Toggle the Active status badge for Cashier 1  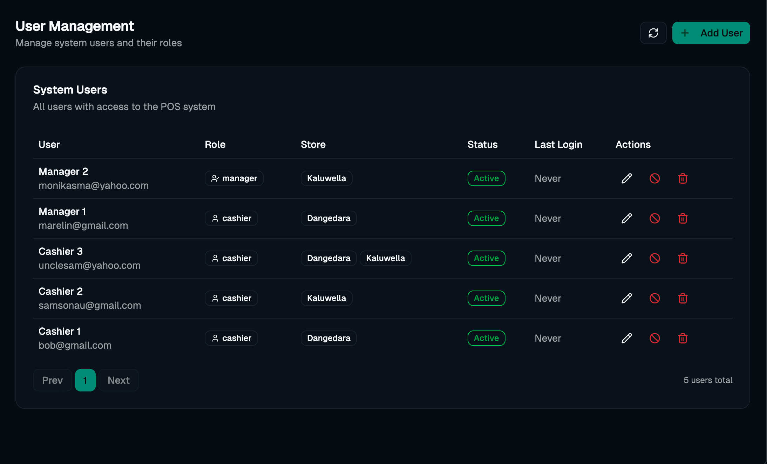(x=486, y=338)
